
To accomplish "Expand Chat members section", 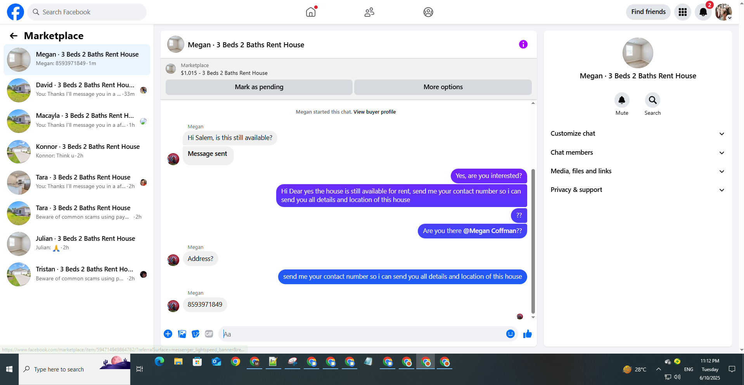I will (638, 152).
